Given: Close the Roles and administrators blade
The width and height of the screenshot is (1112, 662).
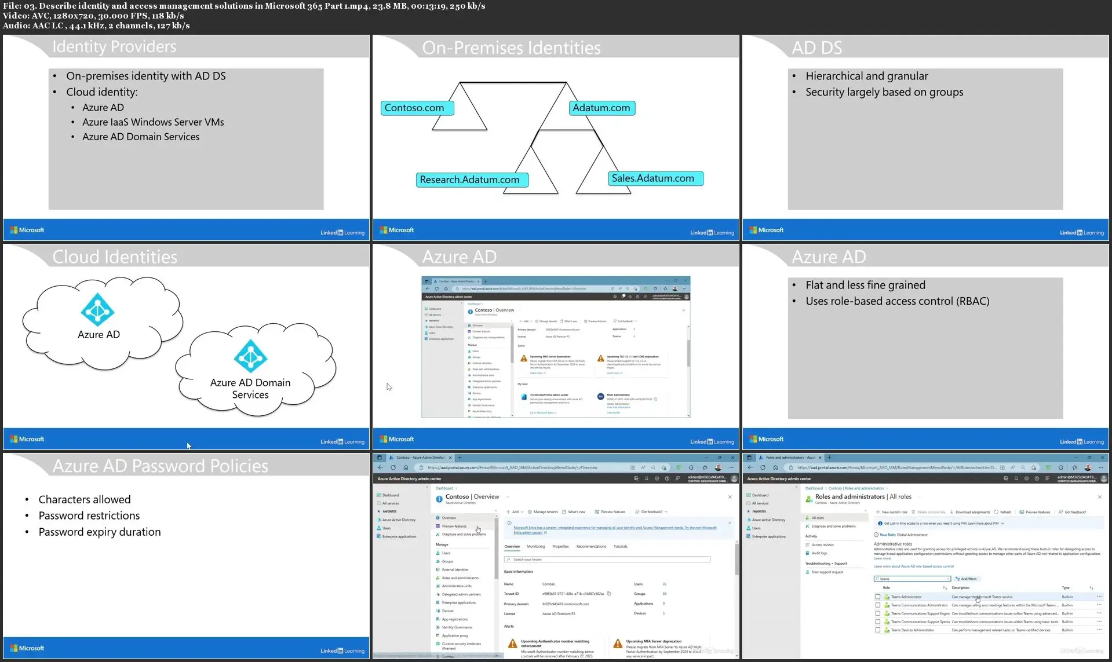Looking at the screenshot, I should pos(1100,497).
